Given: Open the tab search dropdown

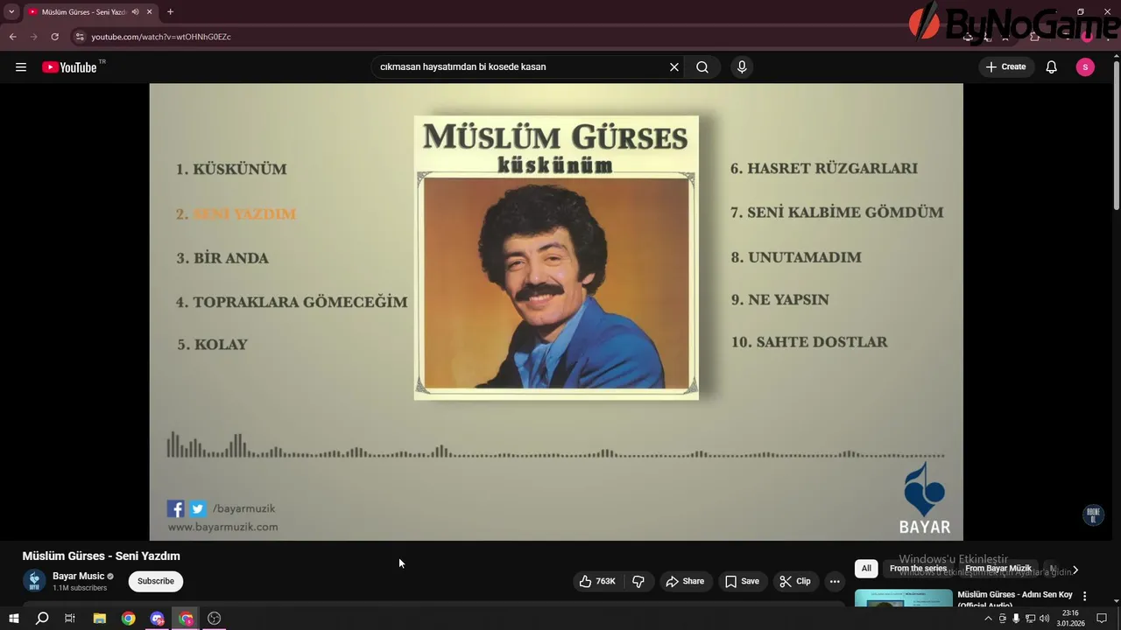Looking at the screenshot, I should pos(11,12).
